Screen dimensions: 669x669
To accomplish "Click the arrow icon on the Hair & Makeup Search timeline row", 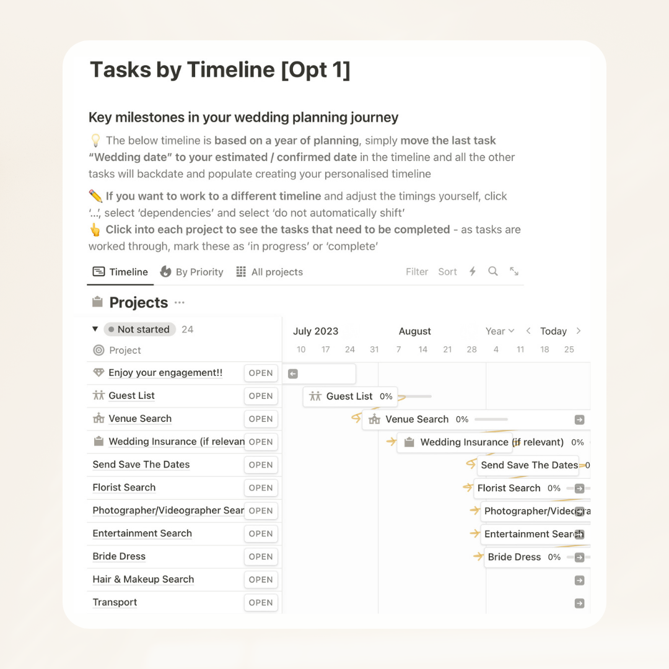I will [579, 580].
